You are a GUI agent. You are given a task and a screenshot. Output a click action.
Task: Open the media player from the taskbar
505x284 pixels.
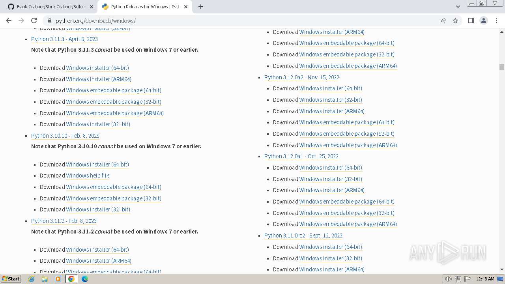pos(58,279)
